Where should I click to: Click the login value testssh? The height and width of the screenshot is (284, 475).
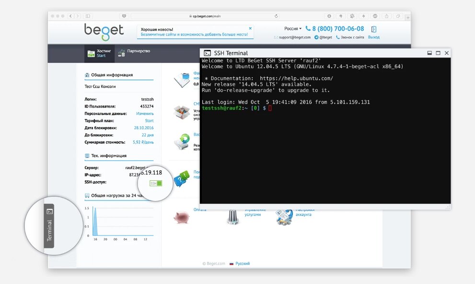[x=147, y=99]
